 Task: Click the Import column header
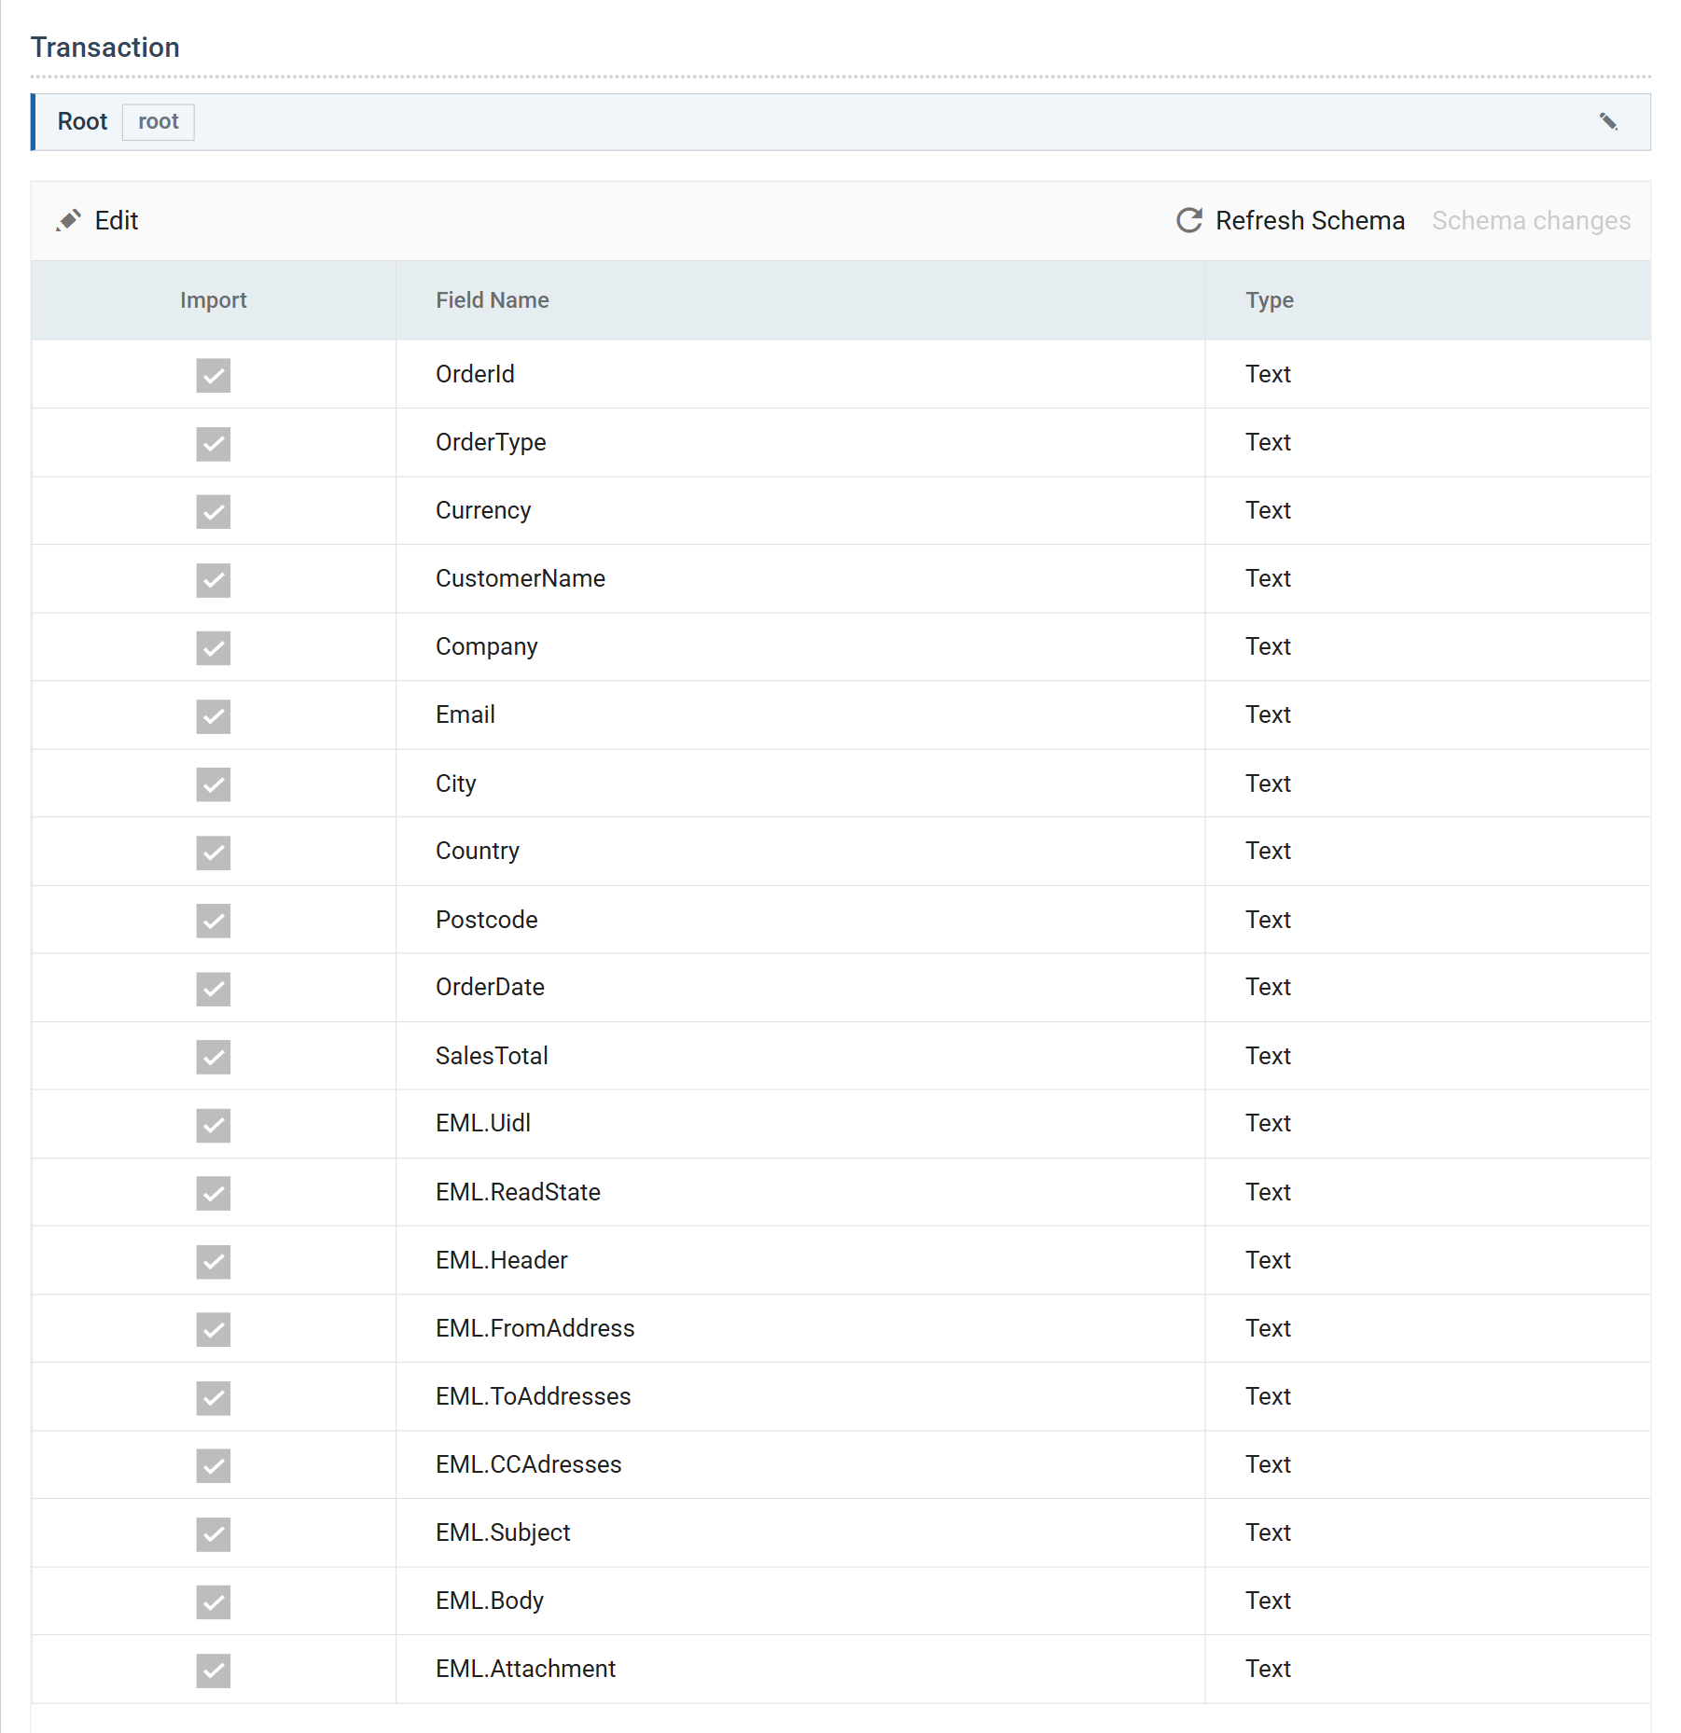214,300
